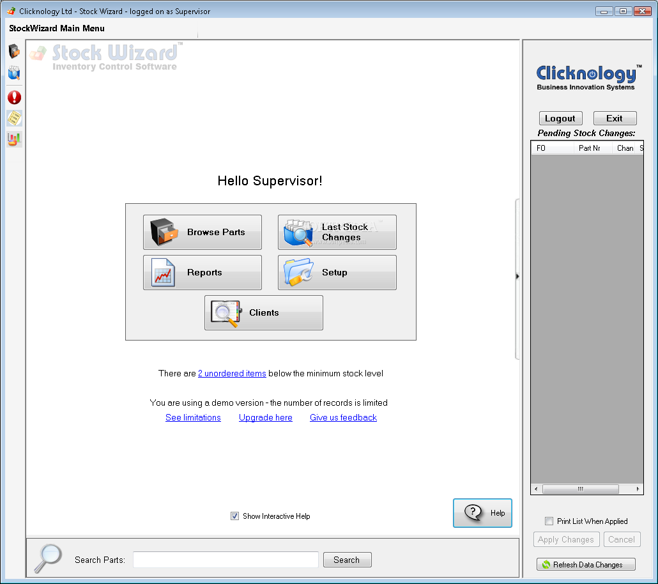Open the Clients button
Screen dimensions: 658x584
click(x=264, y=313)
